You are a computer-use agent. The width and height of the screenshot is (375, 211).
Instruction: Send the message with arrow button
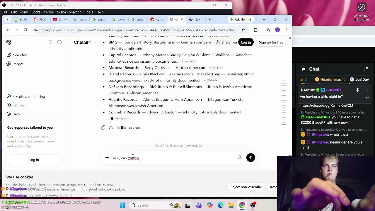(x=250, y=158)
